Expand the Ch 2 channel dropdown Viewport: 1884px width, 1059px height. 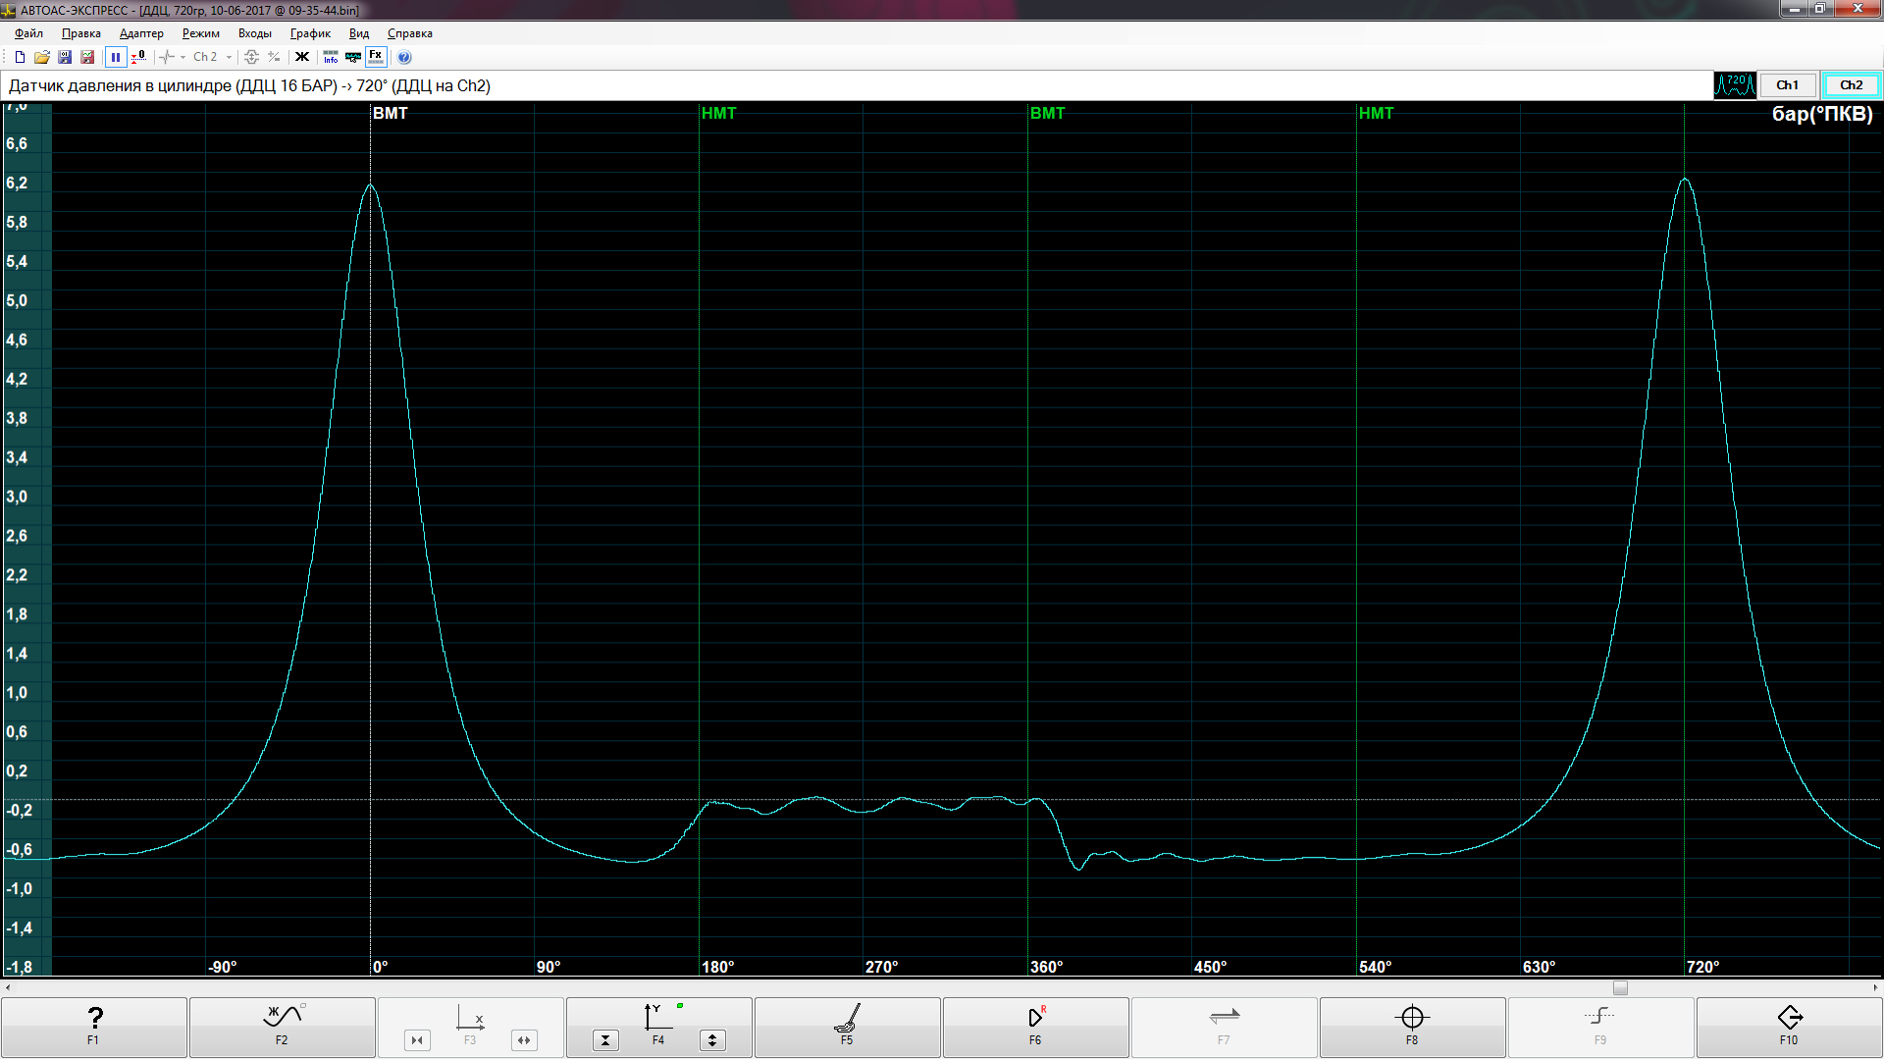click(x=229, y=57)
